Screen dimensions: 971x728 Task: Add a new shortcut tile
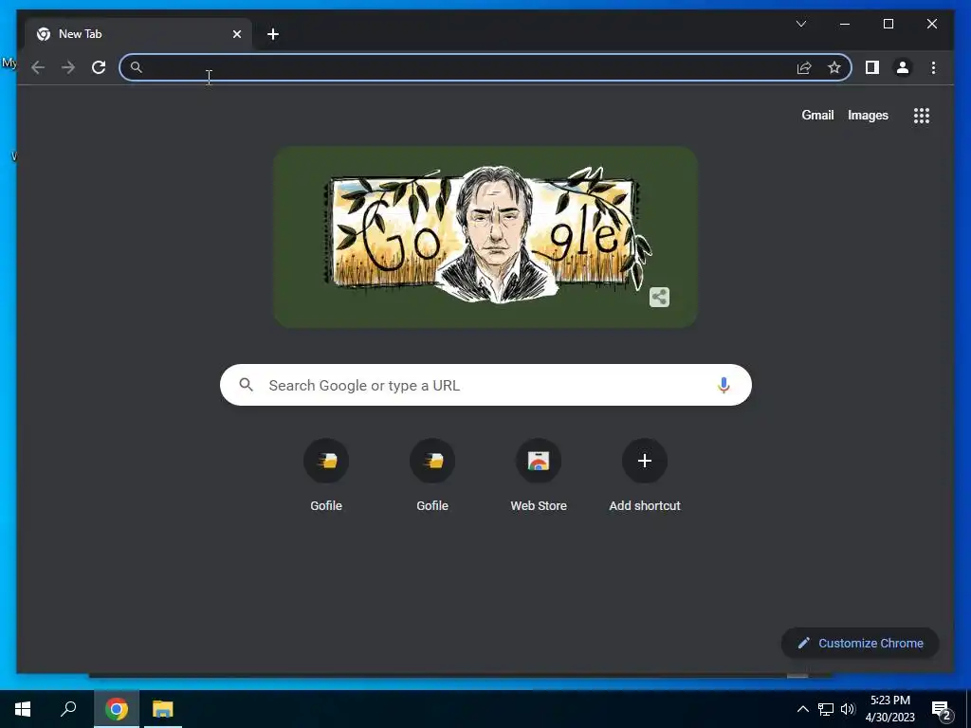click(645, 476)
